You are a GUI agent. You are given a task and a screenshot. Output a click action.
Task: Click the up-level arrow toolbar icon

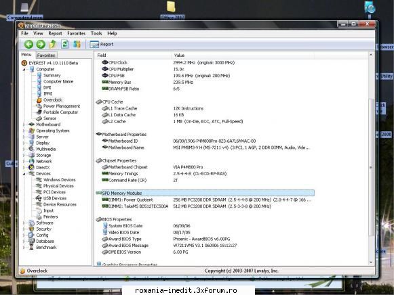(52, 44)
